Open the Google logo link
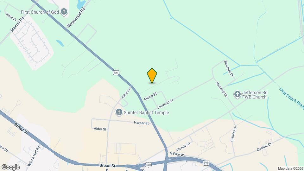304x171 pixels. click(x=11, y=167)
